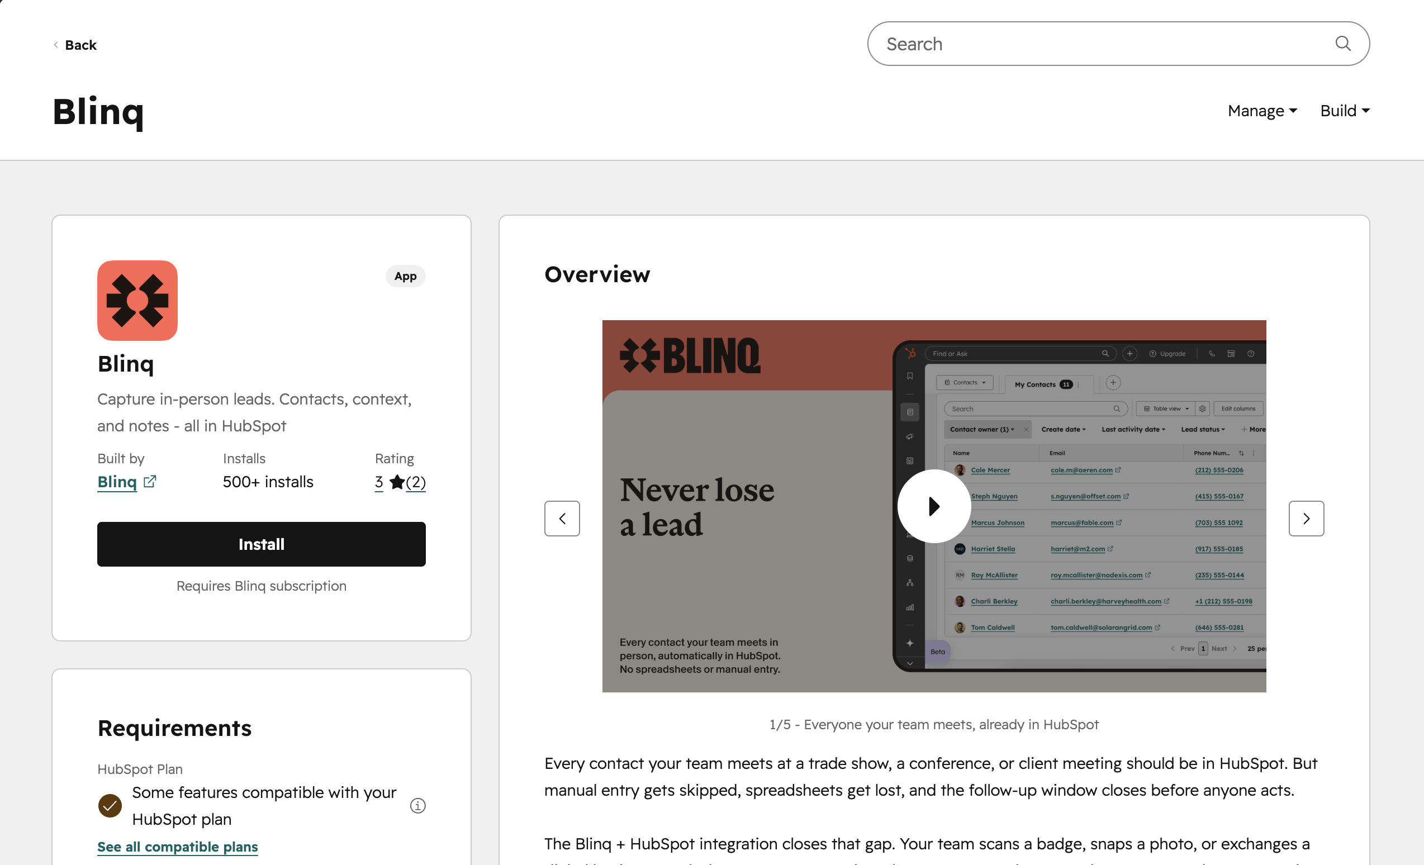Screen dimensions: 1424x865
Task: Click the overview video thumbnail image
Action: click(934, 506)
